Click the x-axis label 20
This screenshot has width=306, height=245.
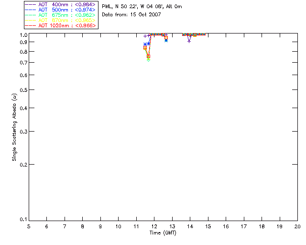coord(297,226)
